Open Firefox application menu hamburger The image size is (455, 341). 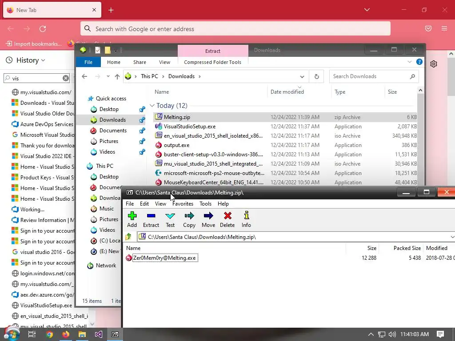[x=444, y=28]
